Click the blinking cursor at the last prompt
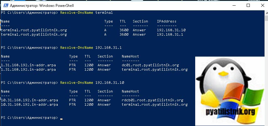The image size is (268, 126). [x=62, y=118]
